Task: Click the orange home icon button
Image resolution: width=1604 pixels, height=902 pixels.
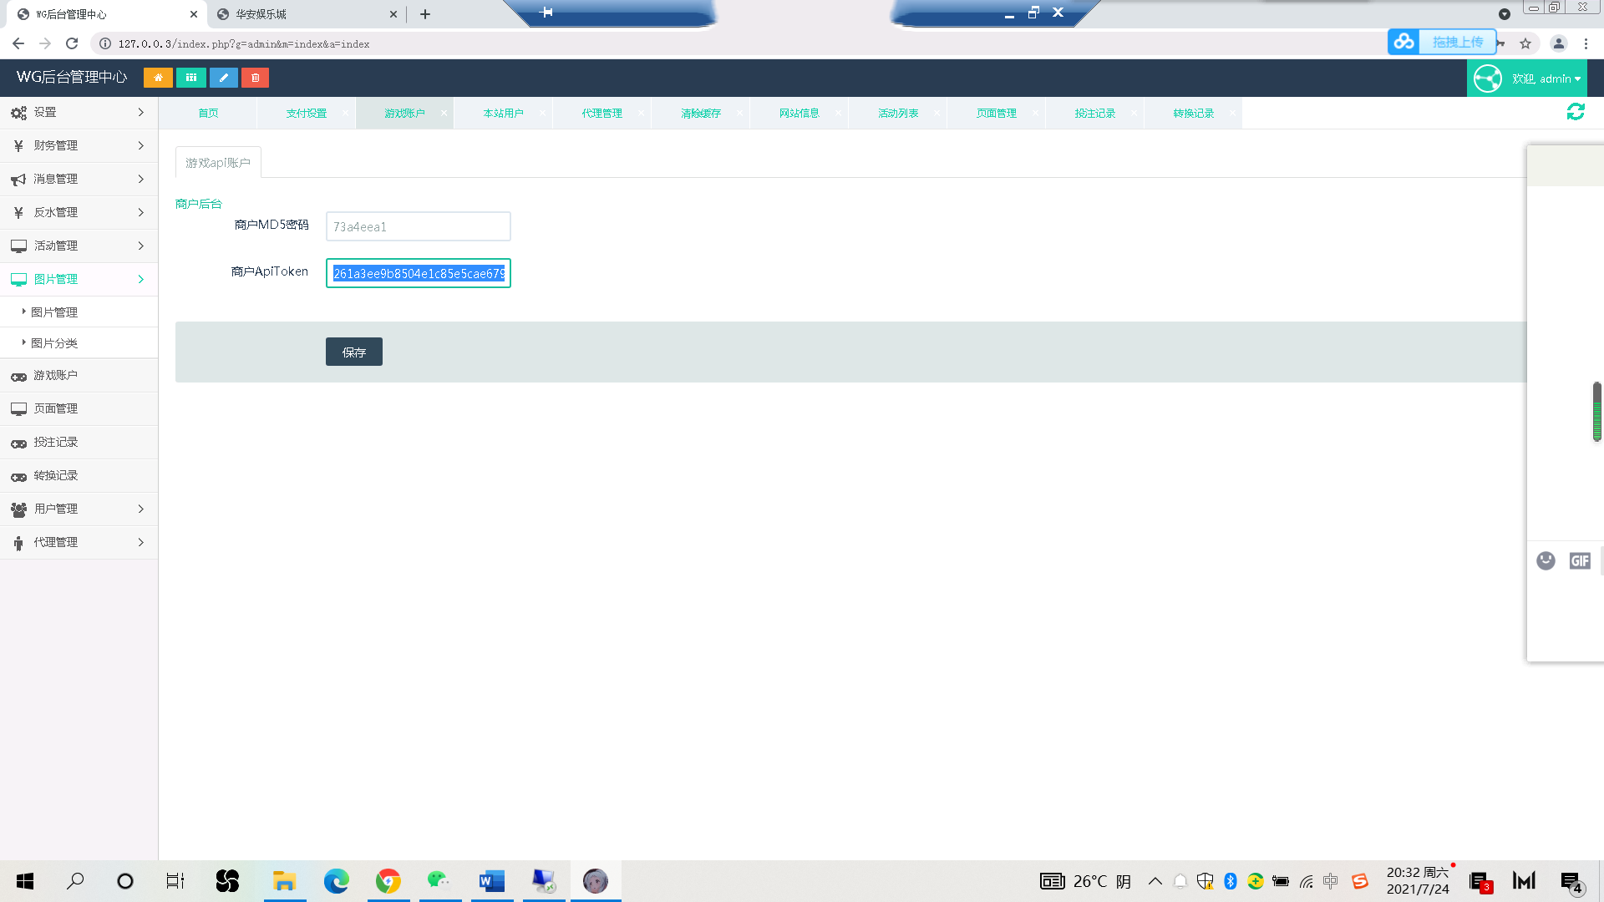Action: (158, 78)
